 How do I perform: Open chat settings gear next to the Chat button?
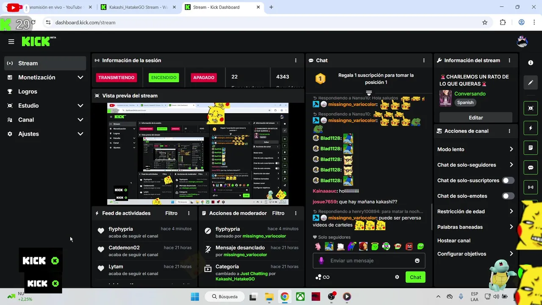click(x=397, y=277)
